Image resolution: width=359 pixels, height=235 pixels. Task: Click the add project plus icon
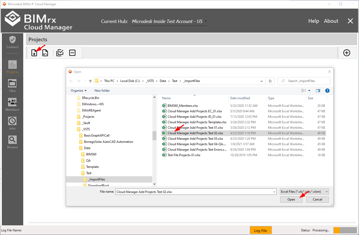pos(346,53)
